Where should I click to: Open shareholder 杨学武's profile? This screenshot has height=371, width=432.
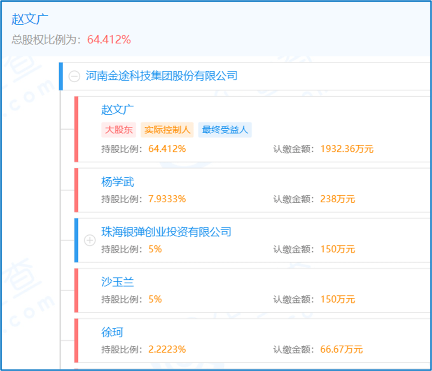click(x=118, y=182)
